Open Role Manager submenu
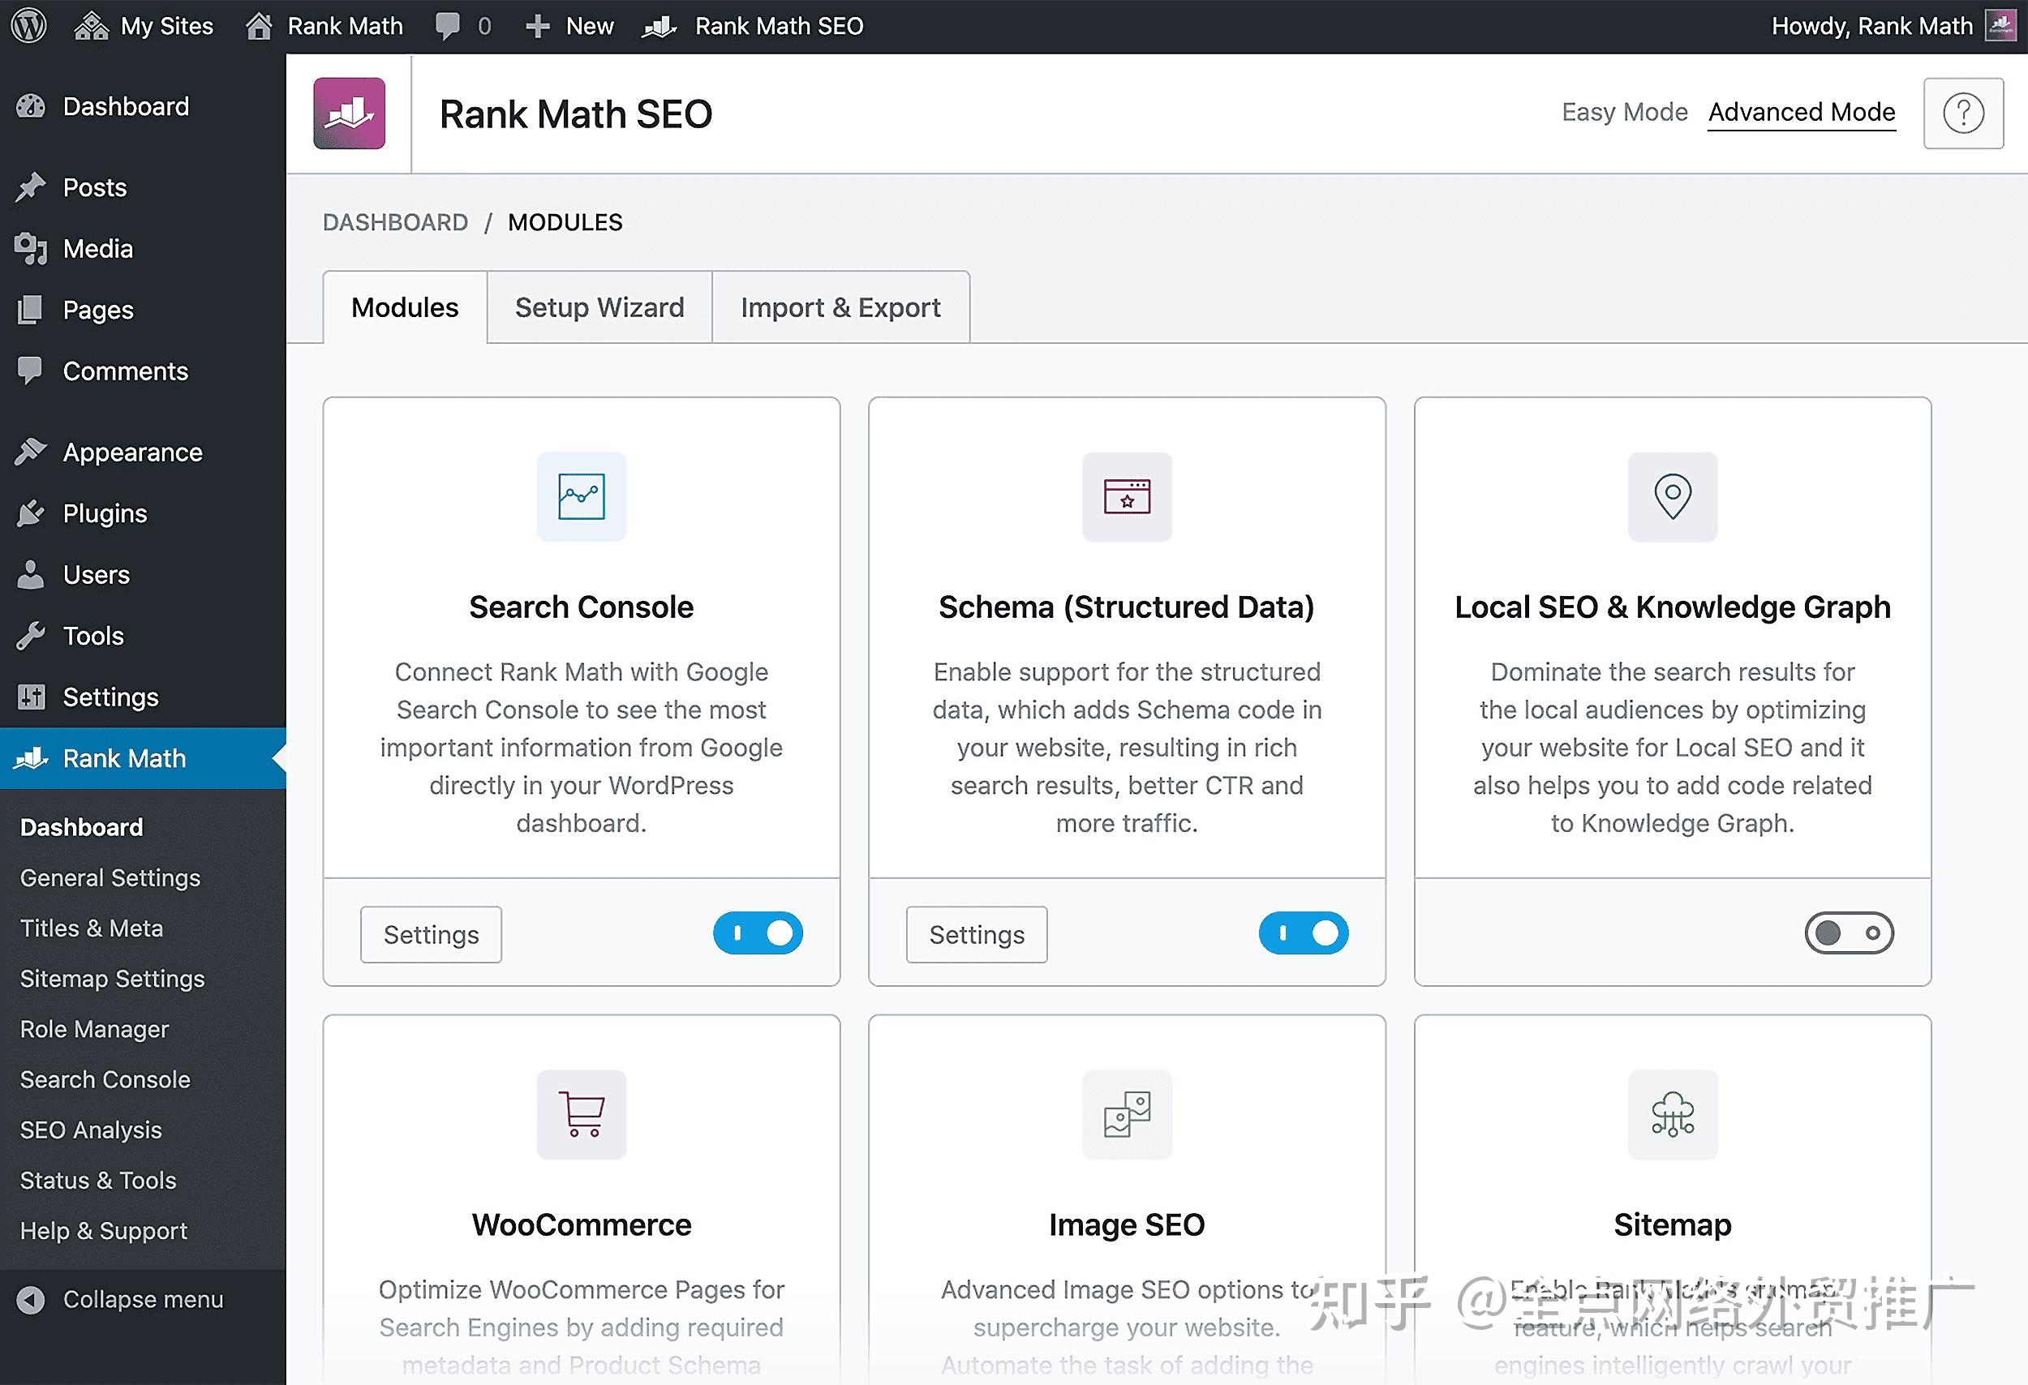Viewport: 2028px width, 1385px height. pos(94,1029)
